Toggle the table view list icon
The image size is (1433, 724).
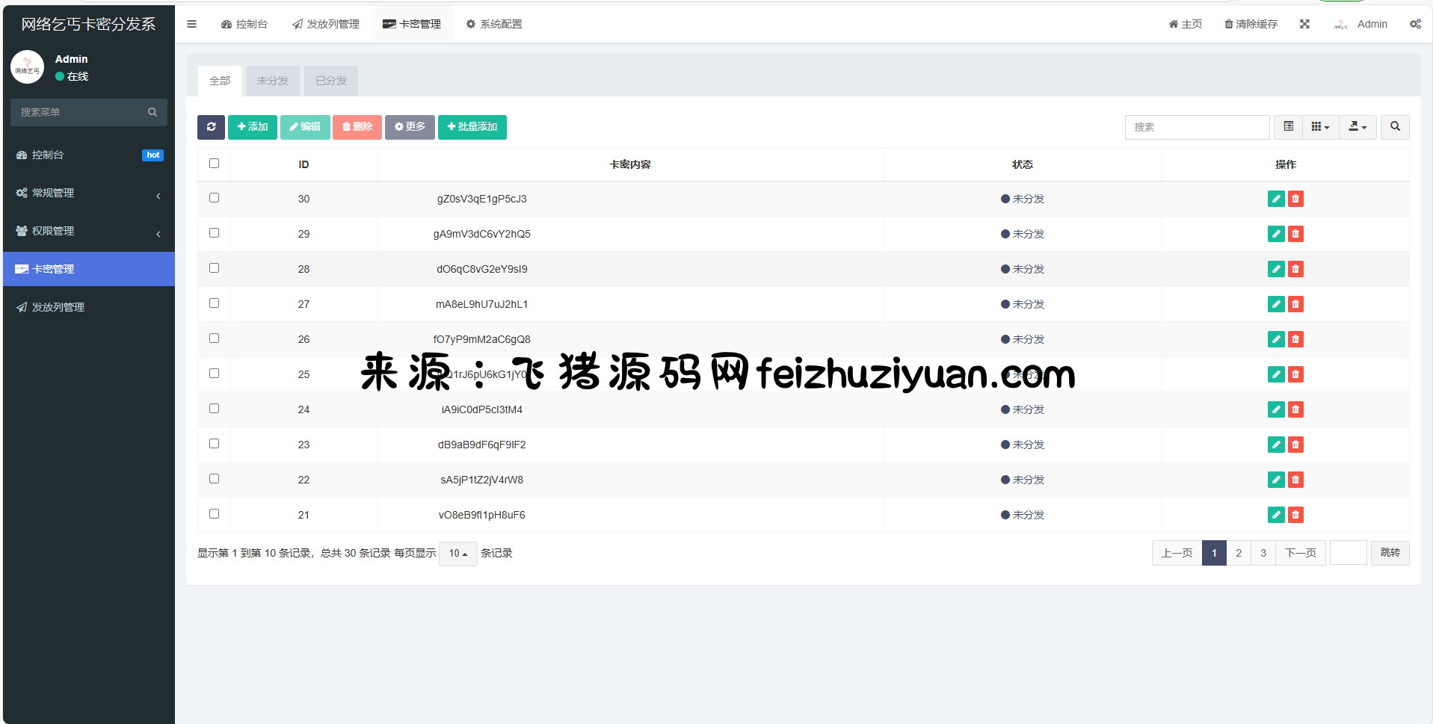point(1289,127)
